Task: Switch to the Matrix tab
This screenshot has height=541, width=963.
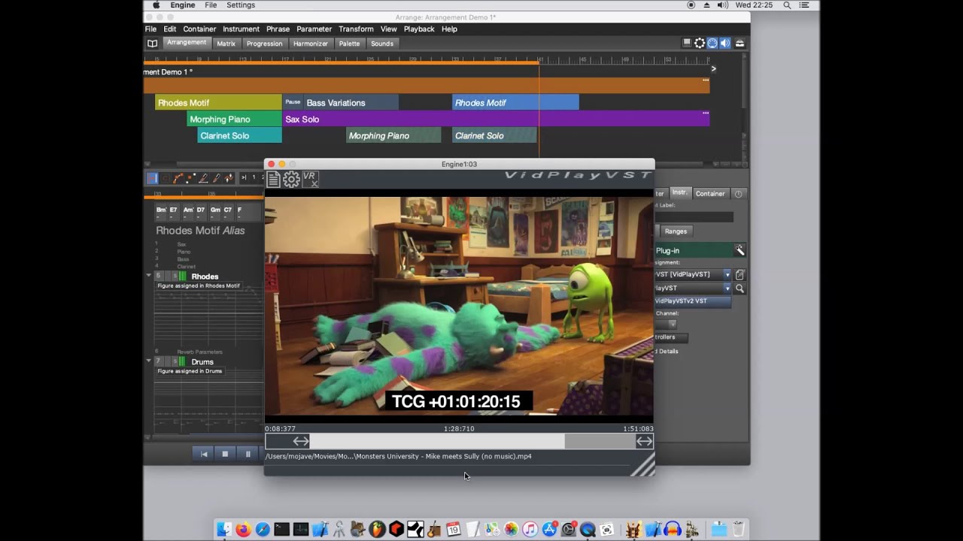Action: point(226,44)
